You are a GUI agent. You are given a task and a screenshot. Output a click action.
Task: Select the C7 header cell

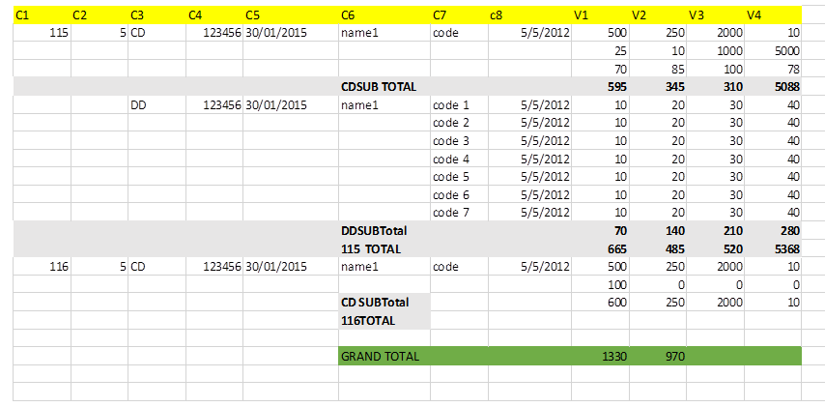click(459, 15)
